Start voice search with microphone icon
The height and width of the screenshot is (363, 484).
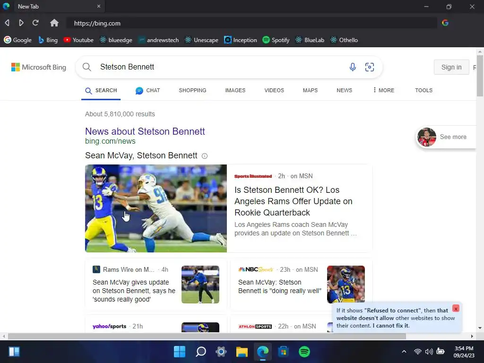pos(353,67)
